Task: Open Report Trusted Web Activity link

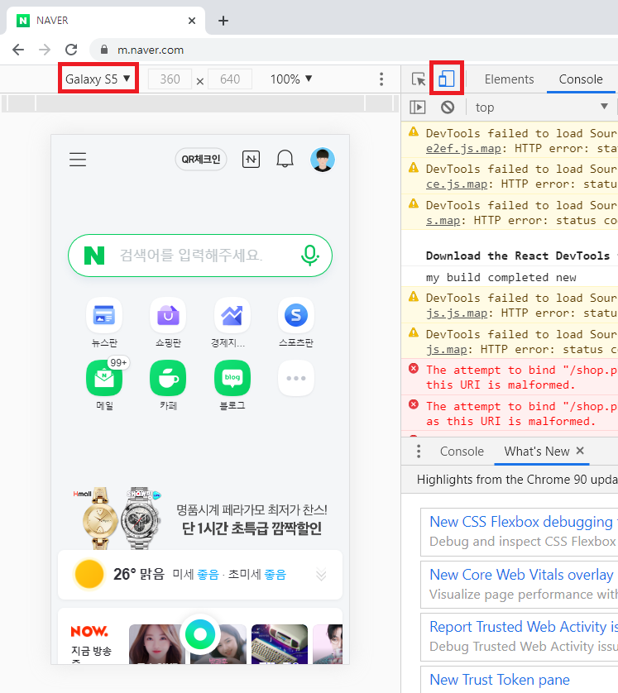Action: click(x=524, y=627)
